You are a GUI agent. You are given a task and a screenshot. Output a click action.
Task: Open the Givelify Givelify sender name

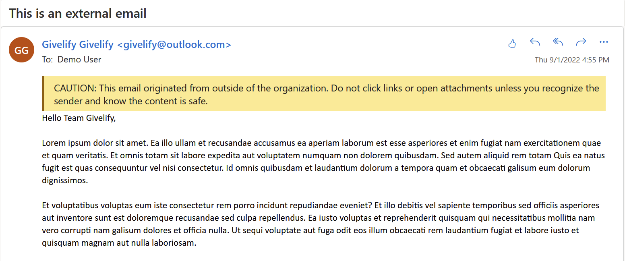coord(78,44)
